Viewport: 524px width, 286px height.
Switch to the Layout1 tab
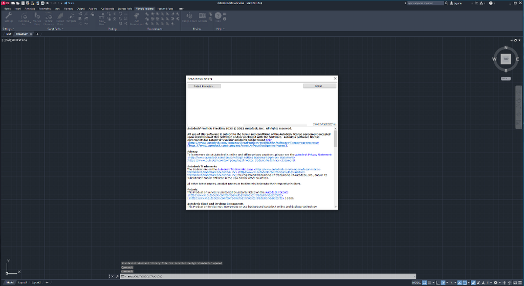pos(23,282)
